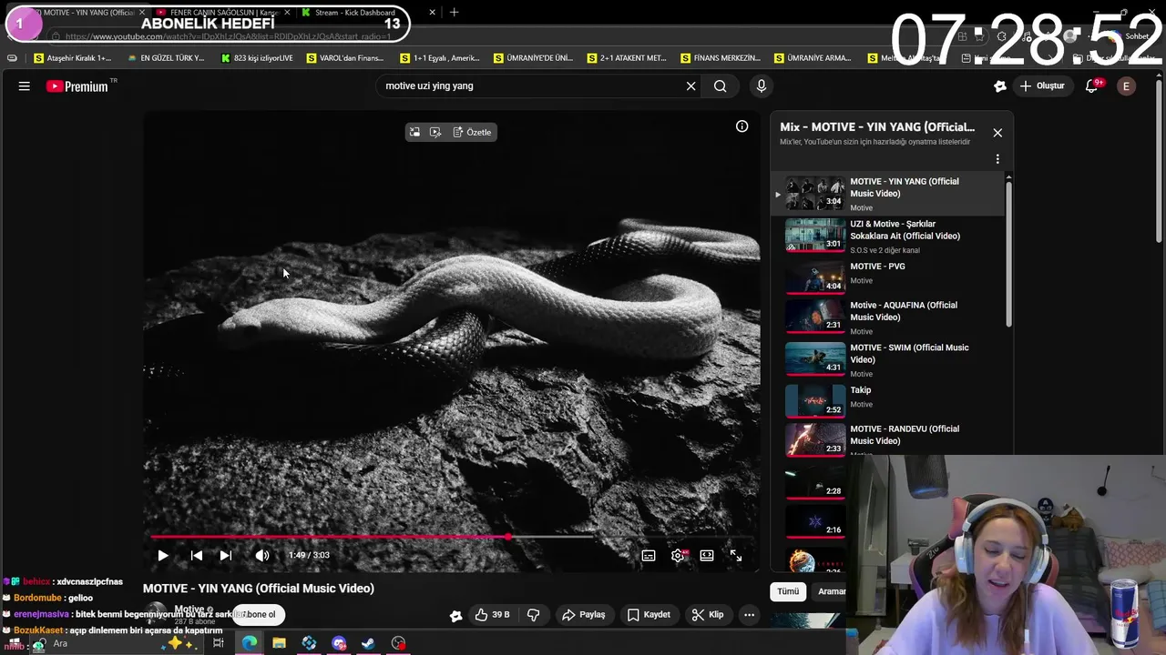Play 'MOTIVE - RANDEVU' from playlist
The image size is (1166, 655).
(x=888, y=438)
